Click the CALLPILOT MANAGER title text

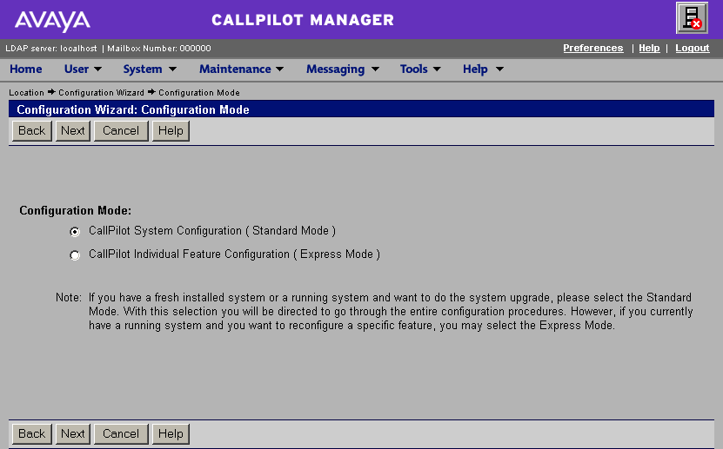[303, 20]
